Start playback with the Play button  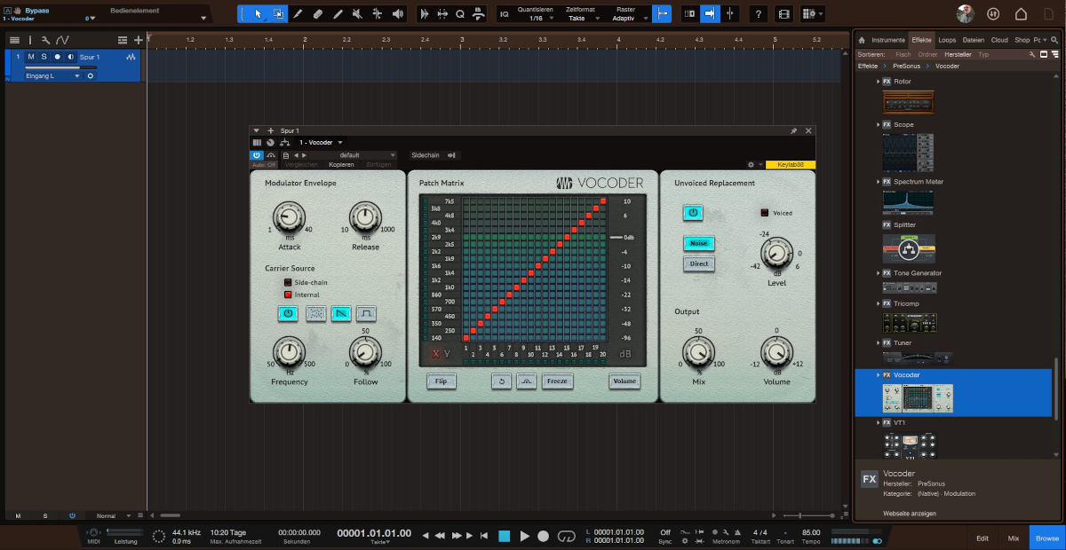pyautogui.click(x=524, y=536)
